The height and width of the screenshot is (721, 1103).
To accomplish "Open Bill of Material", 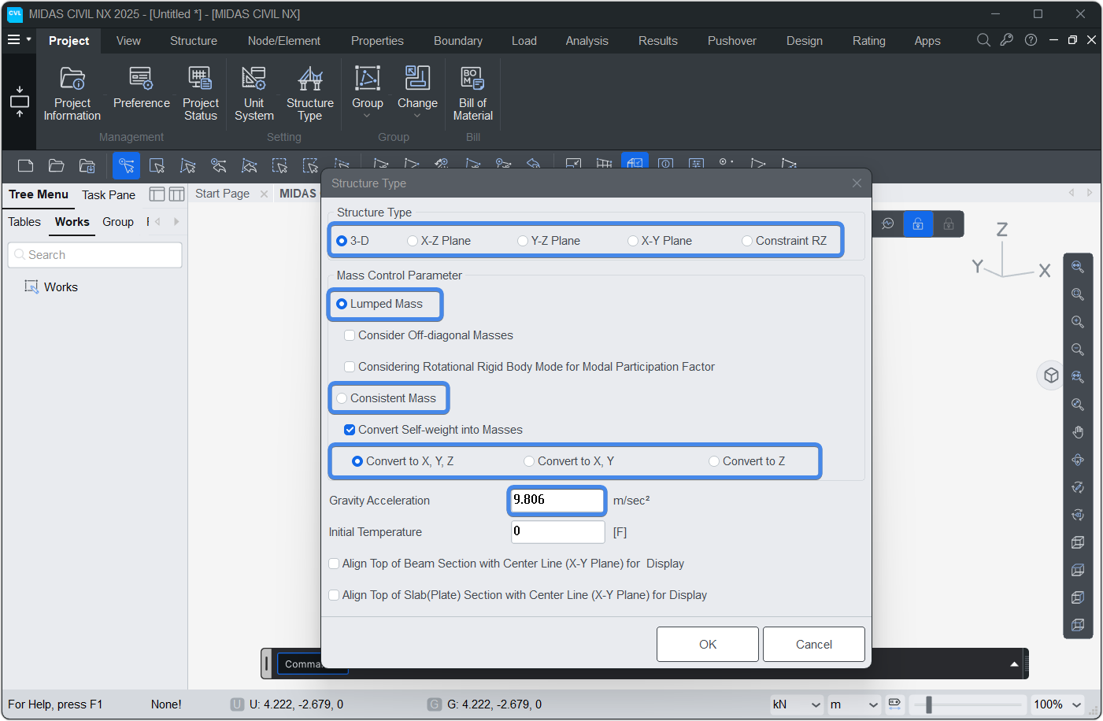I will point(472,94).
